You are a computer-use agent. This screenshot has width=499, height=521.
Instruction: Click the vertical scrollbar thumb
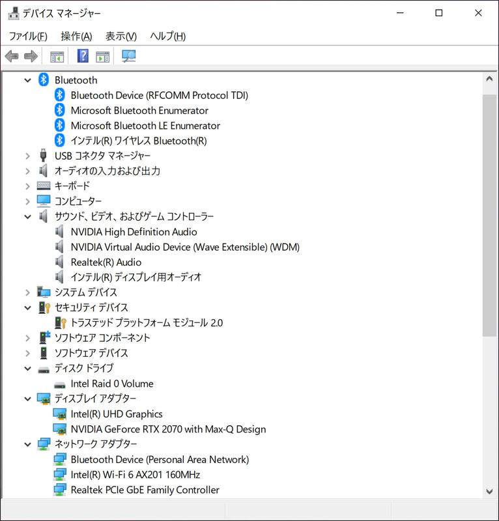(x=489, y=216)
